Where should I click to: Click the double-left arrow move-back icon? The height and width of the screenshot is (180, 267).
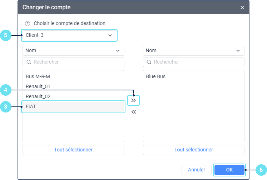click(134, 112)
